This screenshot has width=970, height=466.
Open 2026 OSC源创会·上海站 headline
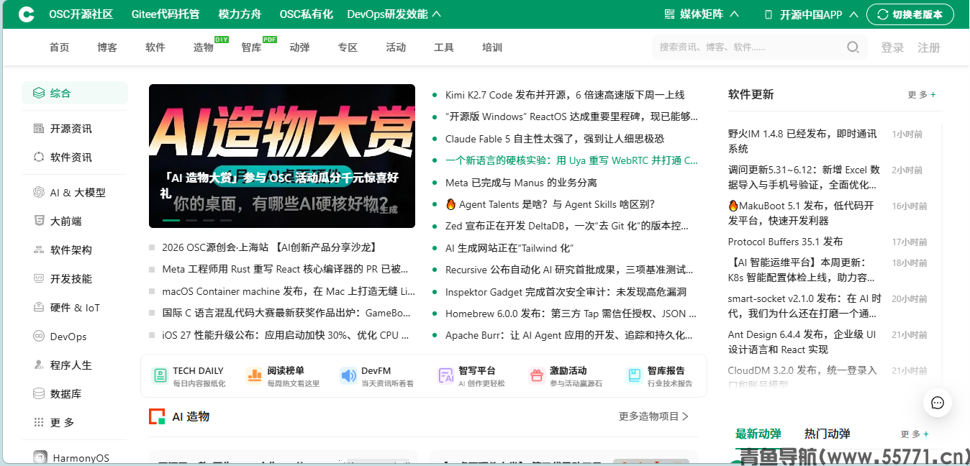[x=270, y=247]
